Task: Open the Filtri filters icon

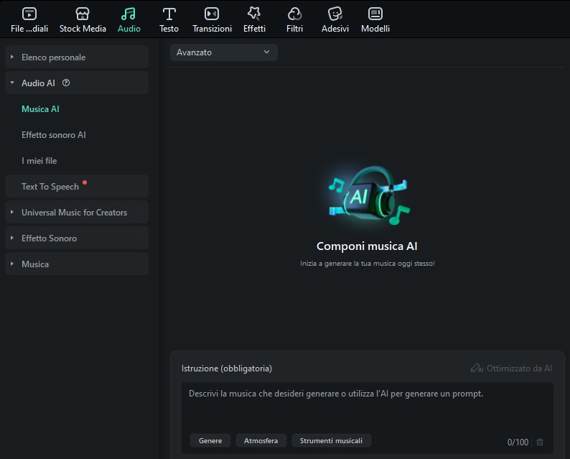Action: (294, 14)
